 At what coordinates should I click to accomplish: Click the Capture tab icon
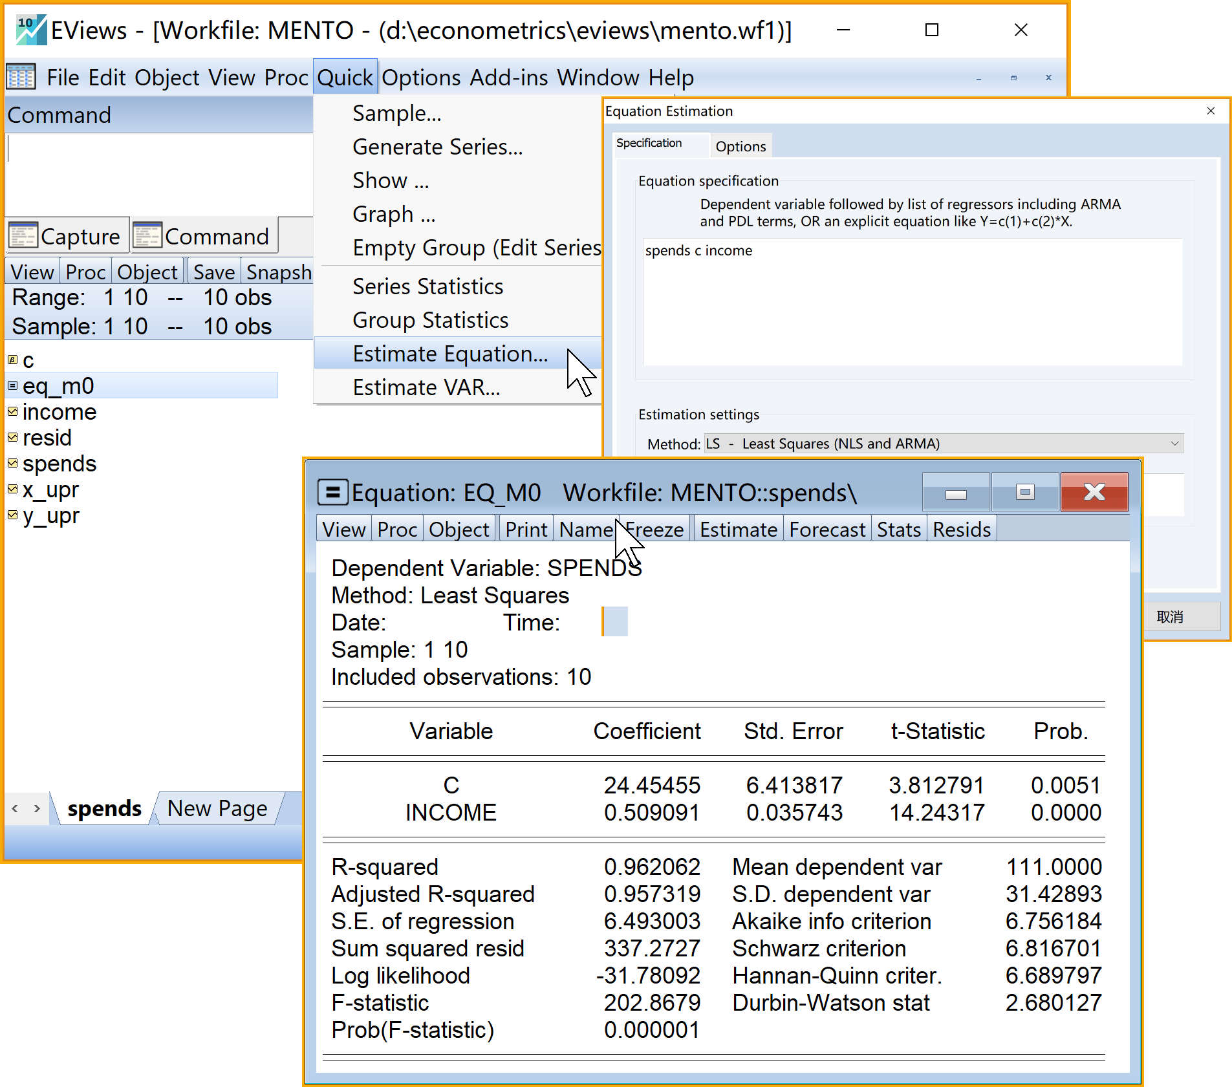click(x=23, y=236)
